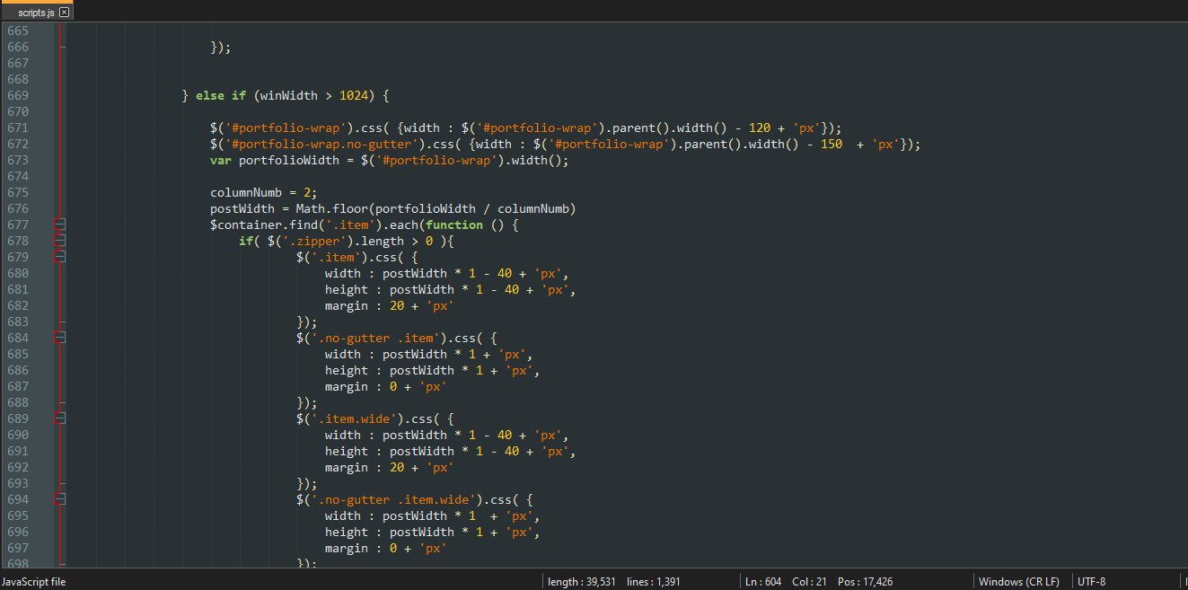Click the 'JavaScript file' status bar entry
The image size is (1188, 590).
coord(34,581)
